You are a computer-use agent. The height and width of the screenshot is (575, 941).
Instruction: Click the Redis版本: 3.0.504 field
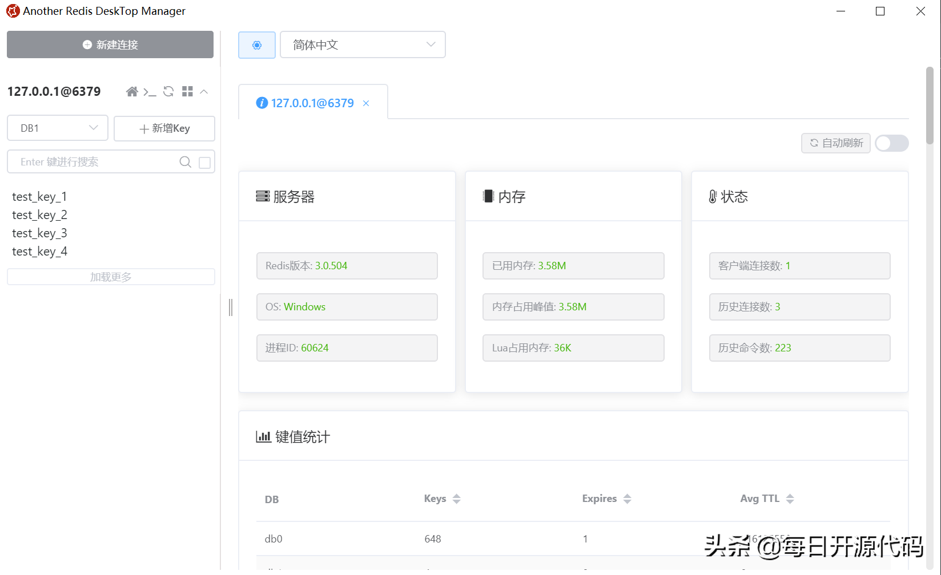(x=347, y=266)
